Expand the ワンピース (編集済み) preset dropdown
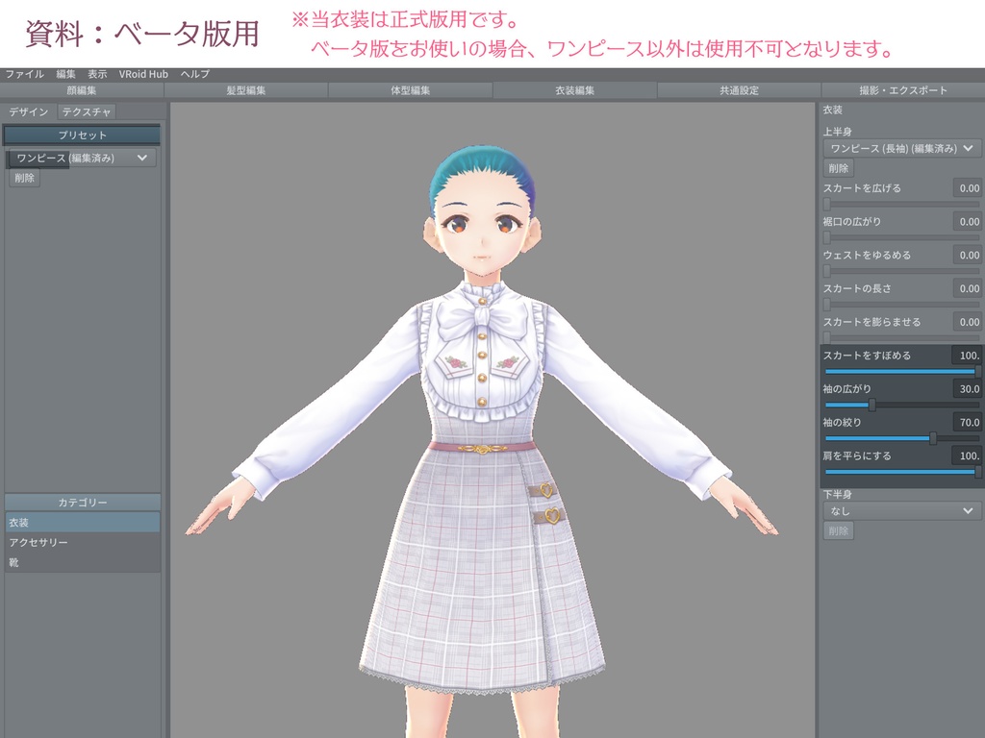The width and height of the screenshot is (985, 738). 82,157
